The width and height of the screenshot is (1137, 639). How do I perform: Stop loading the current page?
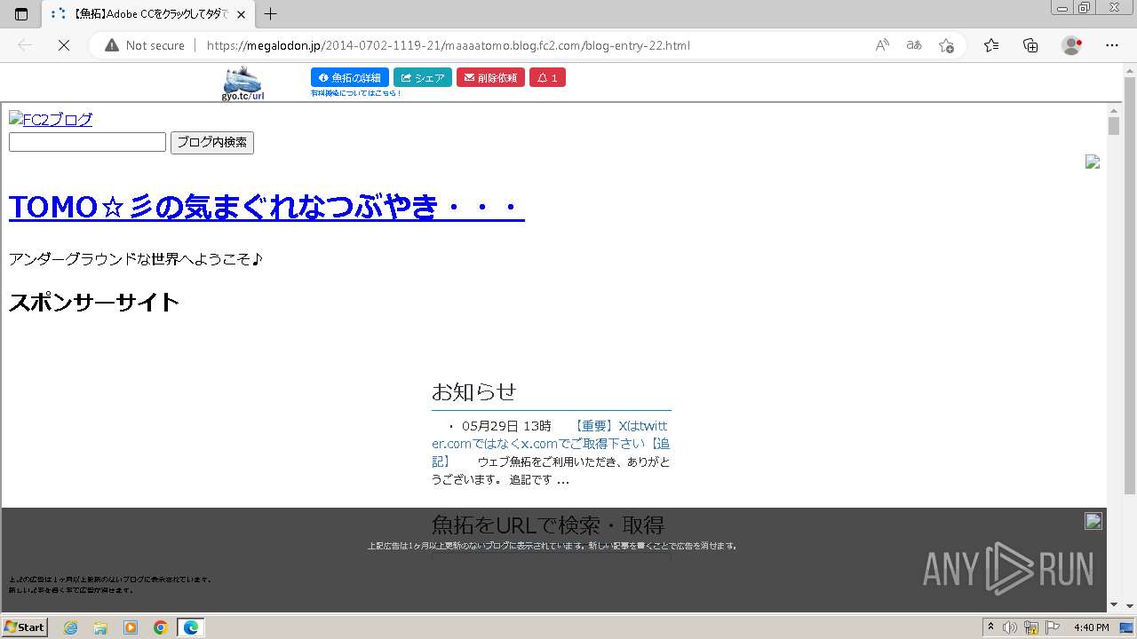[x=63, y=45]
